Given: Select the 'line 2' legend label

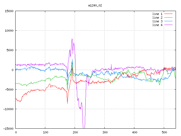Looking at the screenshot, I should coord(158,18).
